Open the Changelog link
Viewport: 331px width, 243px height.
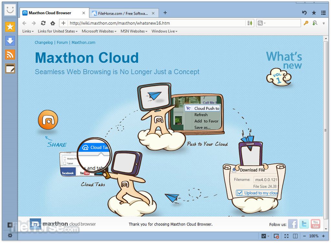pyautogui.click(x=44, y=42)
